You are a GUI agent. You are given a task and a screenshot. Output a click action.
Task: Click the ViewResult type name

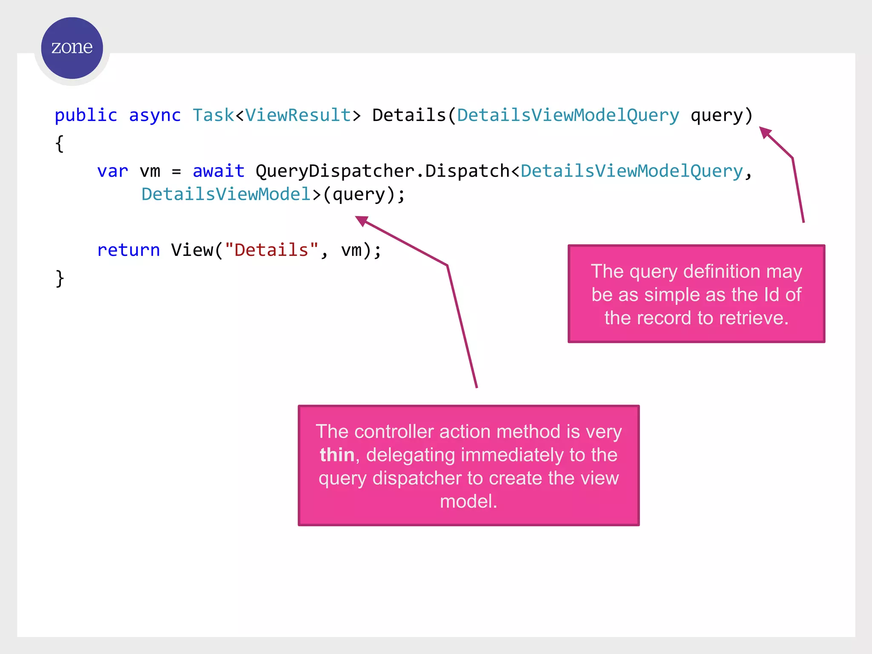click(298, 115)
